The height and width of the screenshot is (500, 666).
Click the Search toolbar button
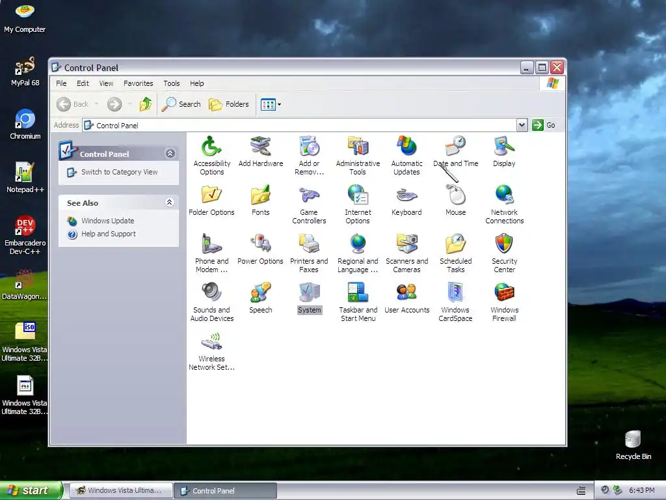click(x=181, y=104)
